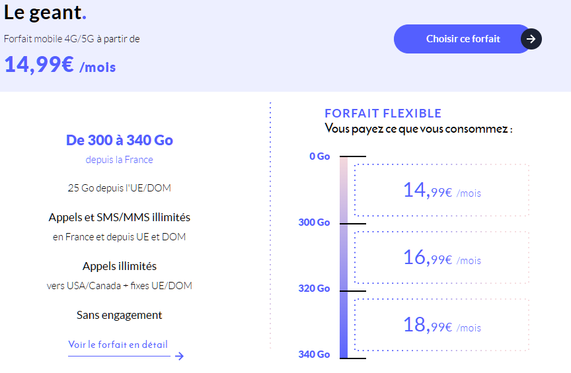The image size is (571, 373).
Task: Click the 14,99€ /mois header price
Action: pyautogui.click(x=59, y=65)
